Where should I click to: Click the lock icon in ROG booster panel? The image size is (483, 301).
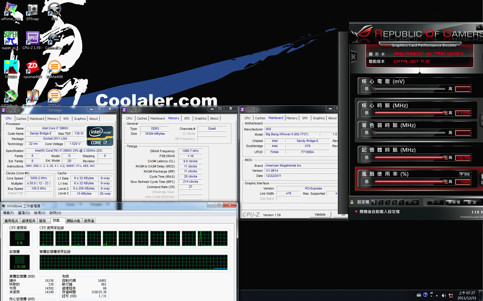pyautogui.click(x=352, y=202)
